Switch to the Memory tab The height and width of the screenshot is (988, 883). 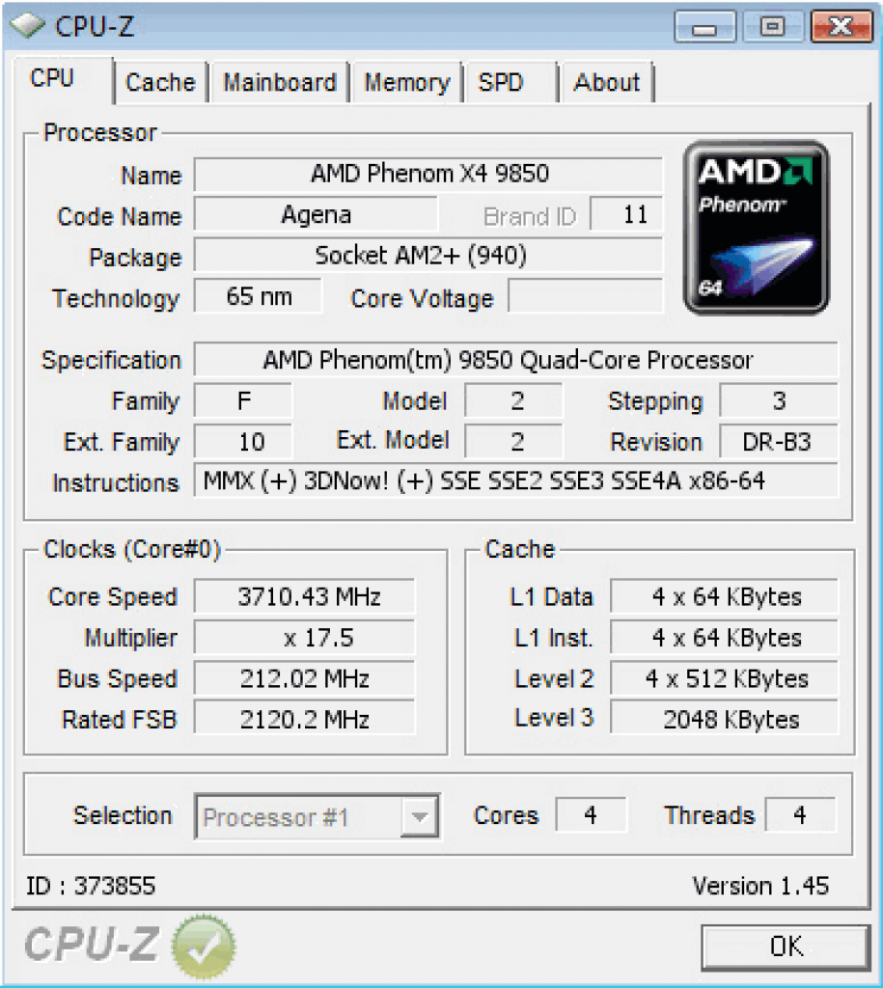click(x=407, y=83)
